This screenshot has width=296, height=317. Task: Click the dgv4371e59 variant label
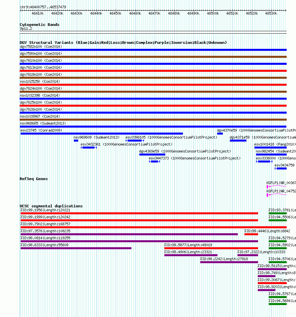(263, 137)
